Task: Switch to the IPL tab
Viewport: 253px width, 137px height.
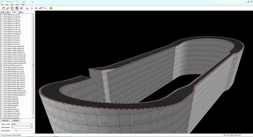Action: pos(8,12)
